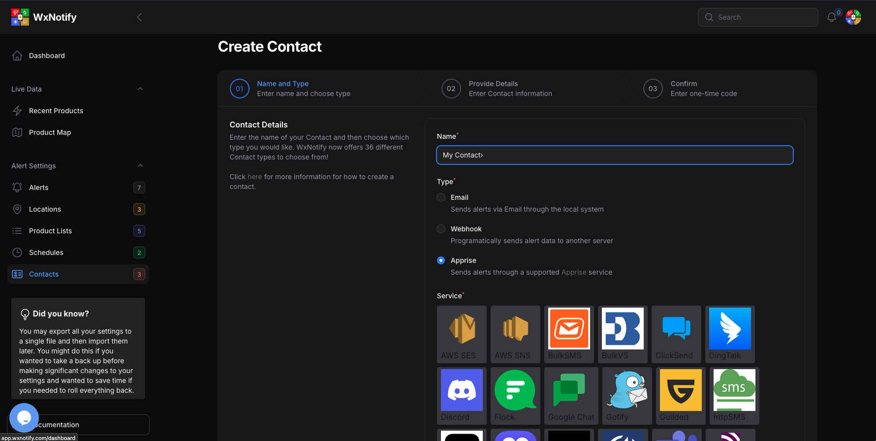Collapse the Live Data section
The height and width of the screenshot is (441, 876).
pyautogui.click(x=140, y=89)
